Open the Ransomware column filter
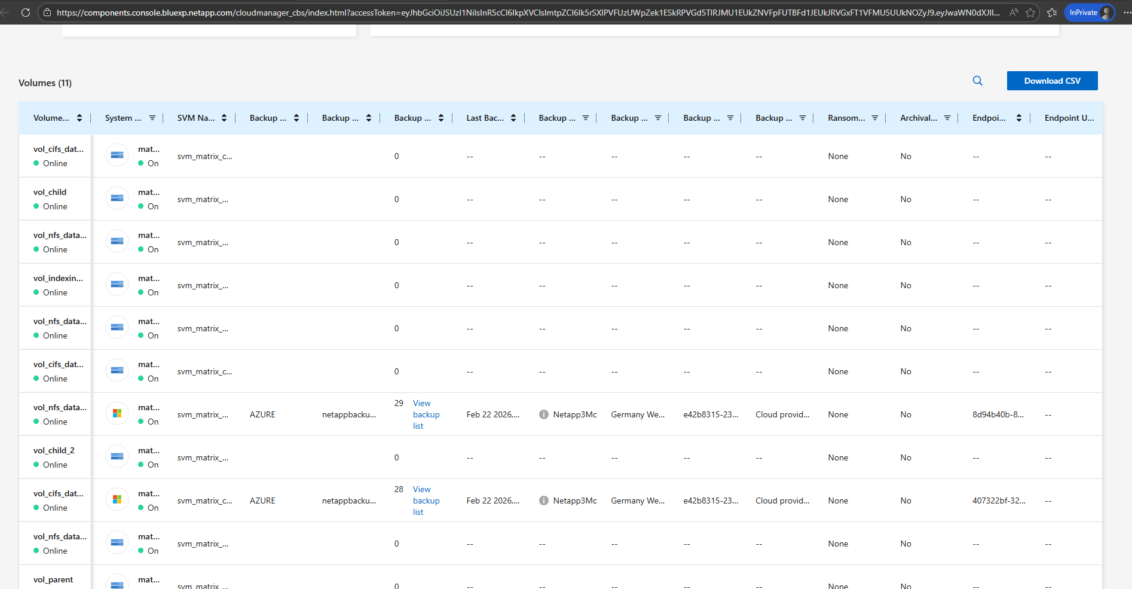The width and height of the screenshot is (1132, 589). 875,118
